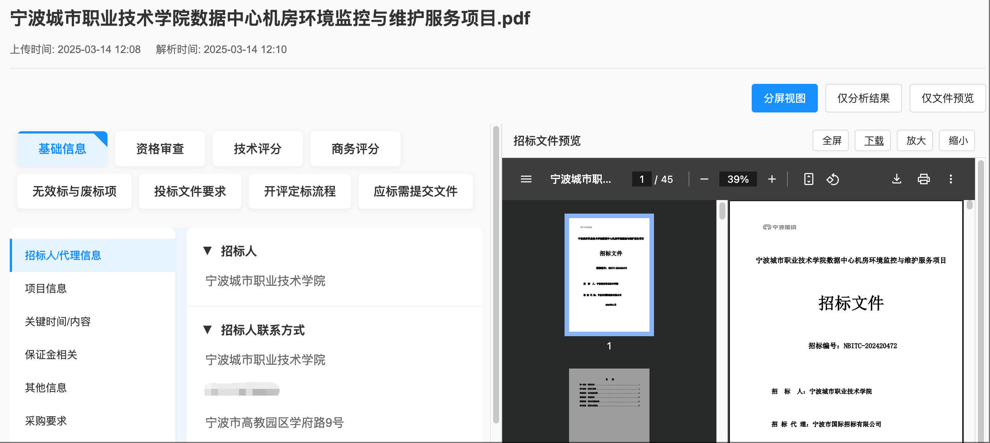Click the PDF toolbar download icon

(x=896, y=179)
